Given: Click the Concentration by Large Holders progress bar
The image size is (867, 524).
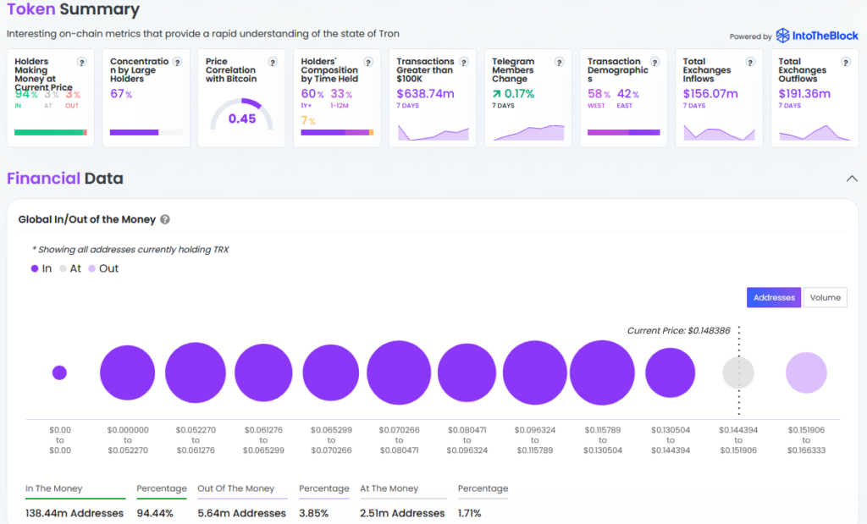Looking at the screenshot, I should (146, 133).
